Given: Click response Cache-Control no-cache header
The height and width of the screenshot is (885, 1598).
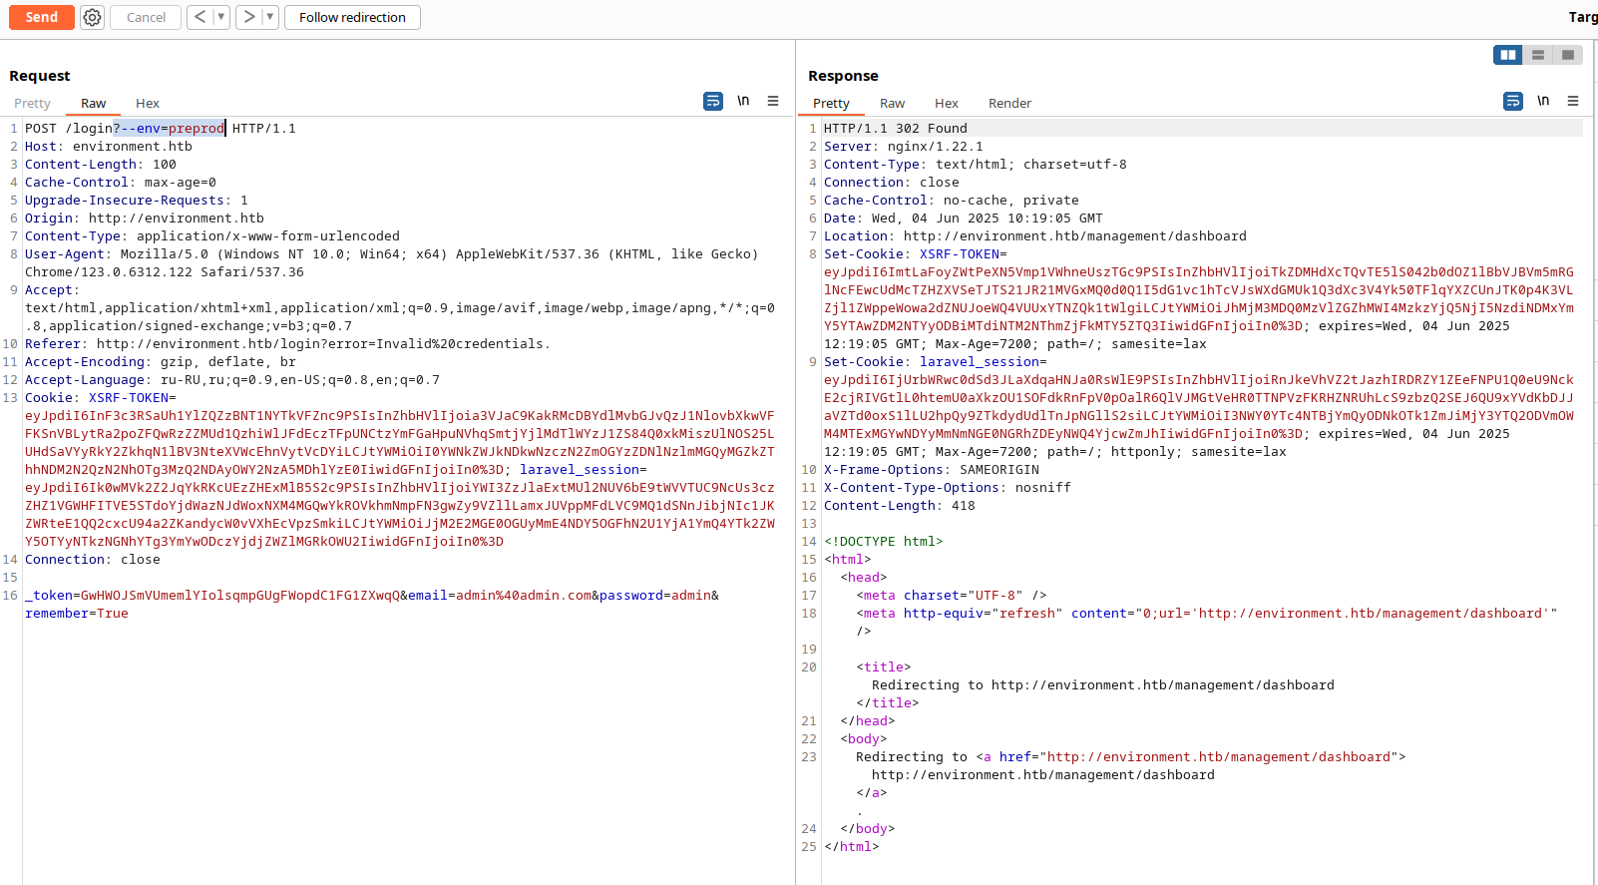Looking at the screenshot, I should click(x=952, y=200).
